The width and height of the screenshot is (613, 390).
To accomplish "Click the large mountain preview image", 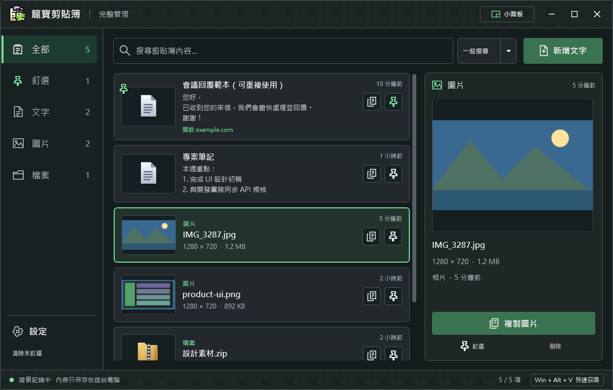I will (x=513, y=165).
